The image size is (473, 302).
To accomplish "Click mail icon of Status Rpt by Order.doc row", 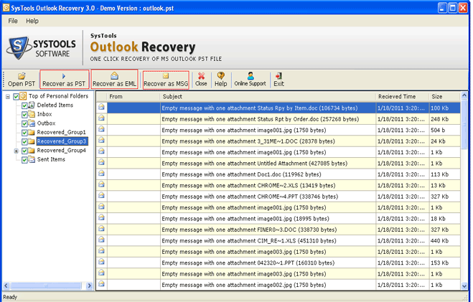I will coord(102,118).
